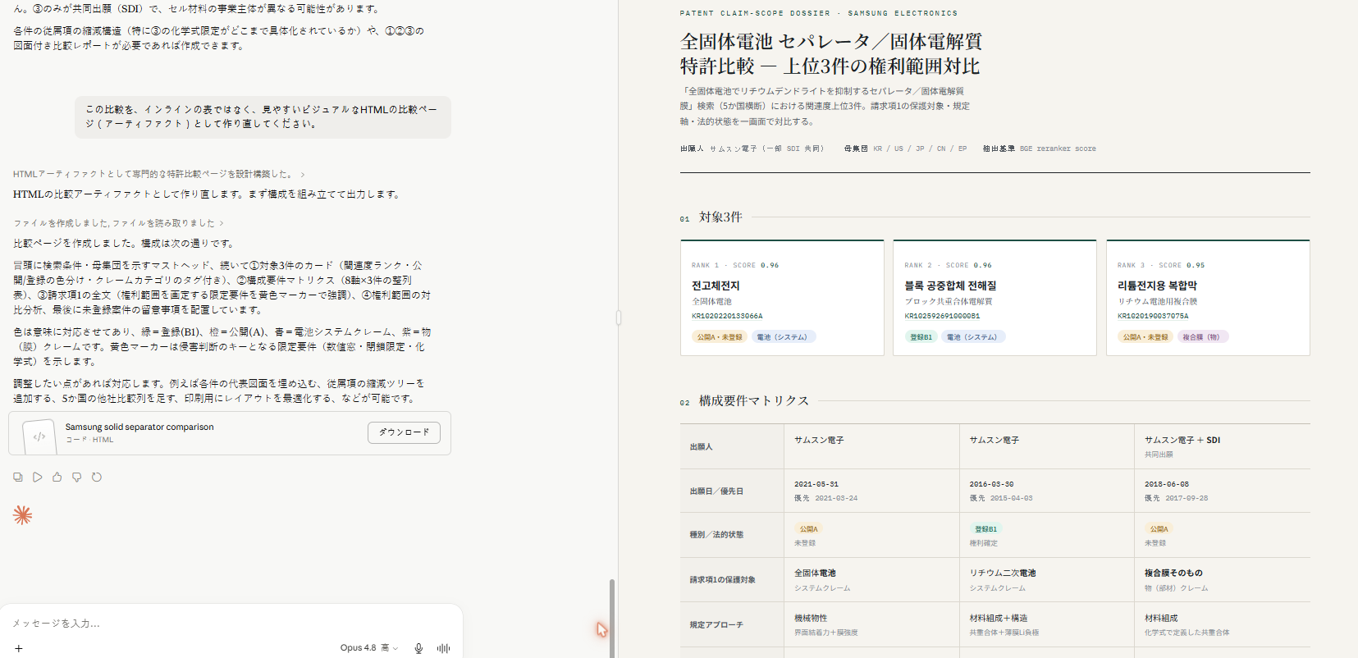Click the '対象3件' section heading

click(720, 217)
